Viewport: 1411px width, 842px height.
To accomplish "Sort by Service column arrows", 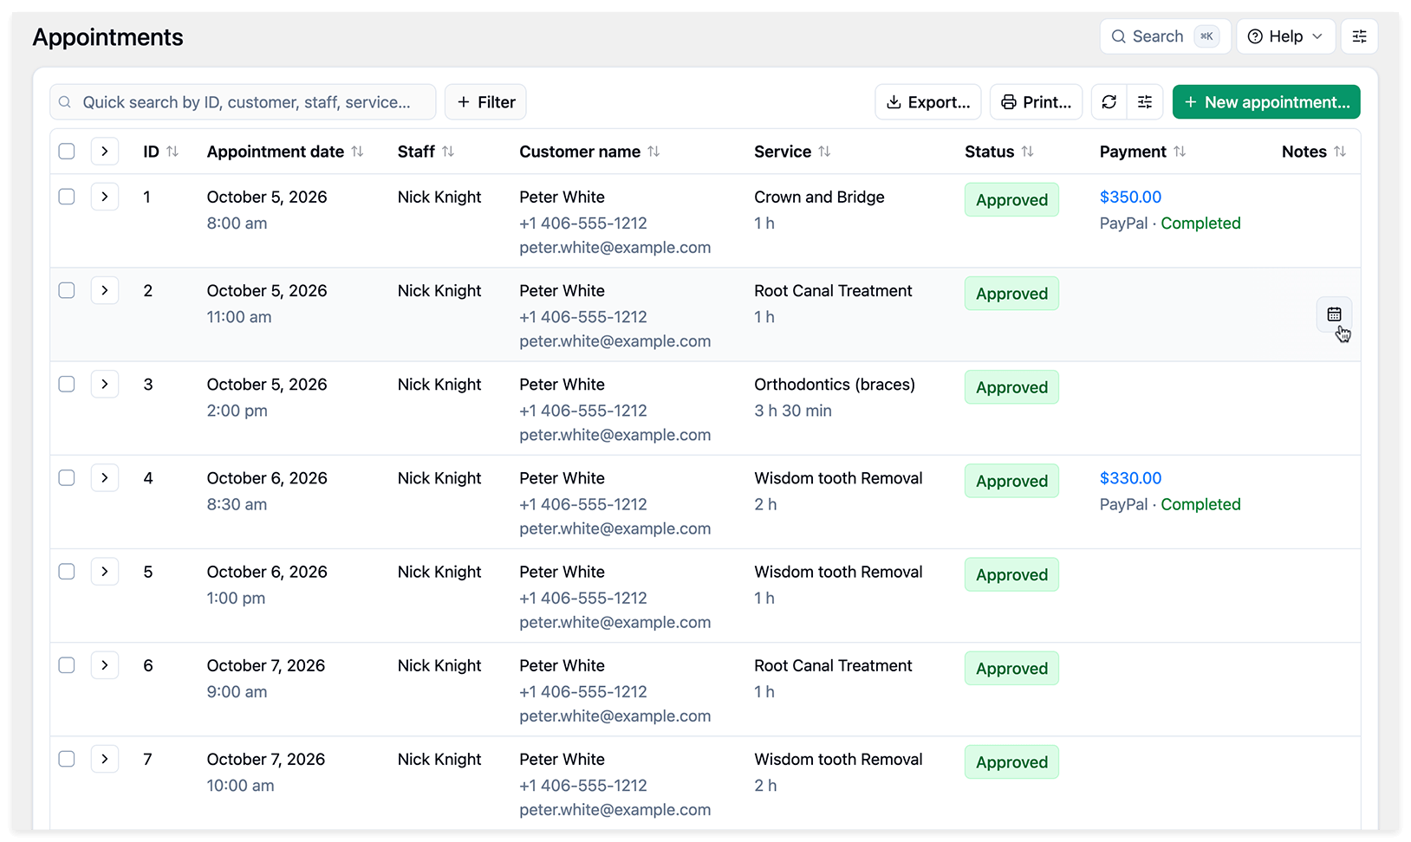I will (x=824, y=152).
